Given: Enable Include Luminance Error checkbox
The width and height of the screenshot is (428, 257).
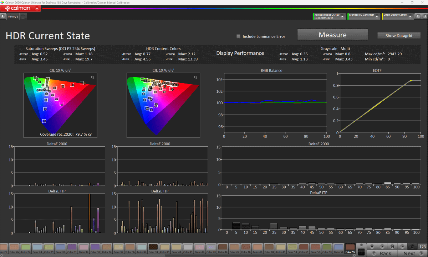Looking at the screenshot, I should pos(239,36).
